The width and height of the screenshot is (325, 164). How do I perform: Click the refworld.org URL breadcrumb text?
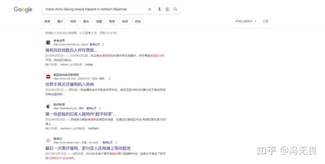pos(70,45)
